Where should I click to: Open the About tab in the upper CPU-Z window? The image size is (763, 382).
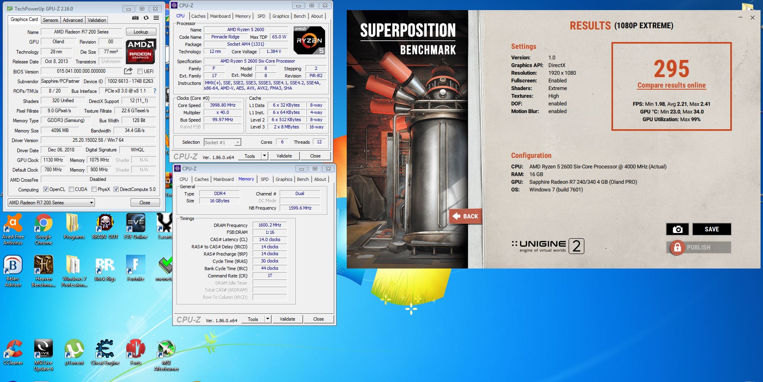click(x=317, y=16)
